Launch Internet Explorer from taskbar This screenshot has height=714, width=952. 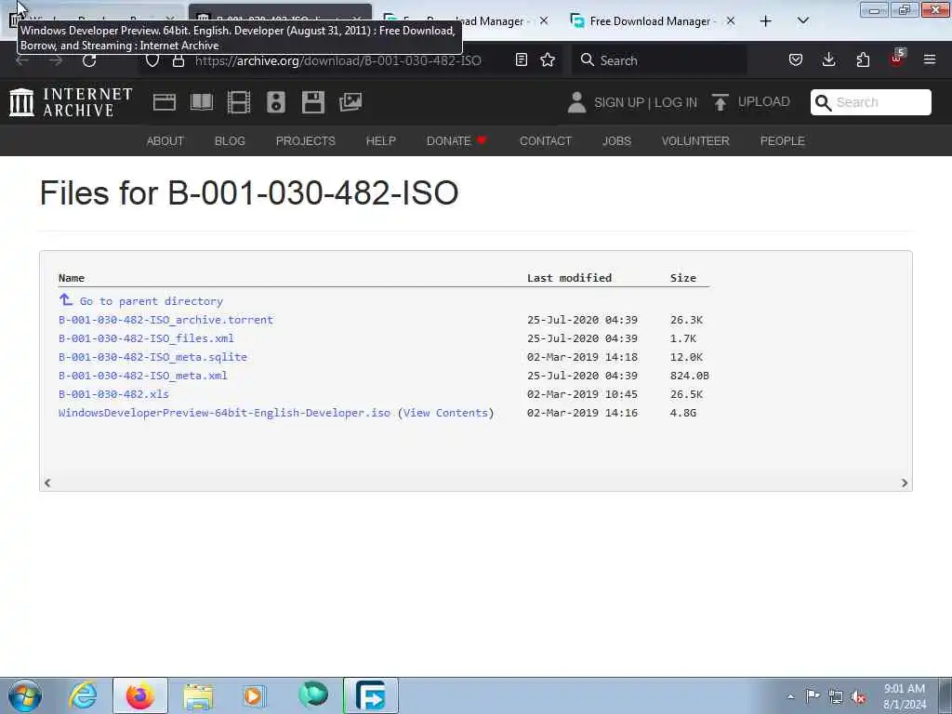click(x=83, y=695)
